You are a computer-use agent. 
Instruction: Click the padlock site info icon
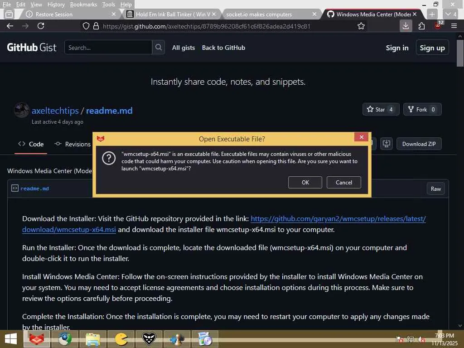(96, 26)
